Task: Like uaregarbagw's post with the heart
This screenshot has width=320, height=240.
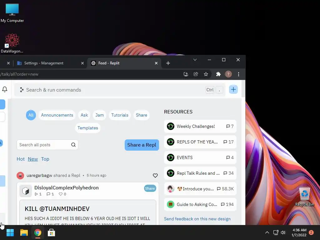Action: pyautogui.click(x=155, y=176)
